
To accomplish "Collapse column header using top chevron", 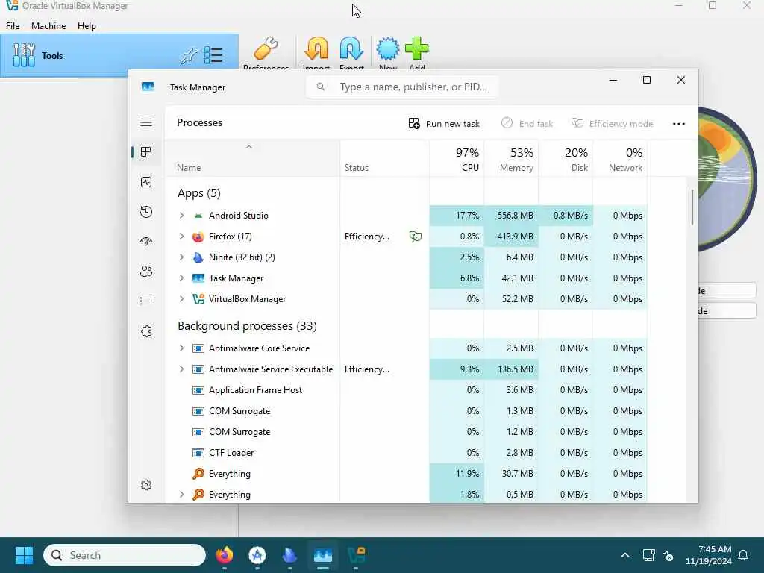I will point(248,147).
